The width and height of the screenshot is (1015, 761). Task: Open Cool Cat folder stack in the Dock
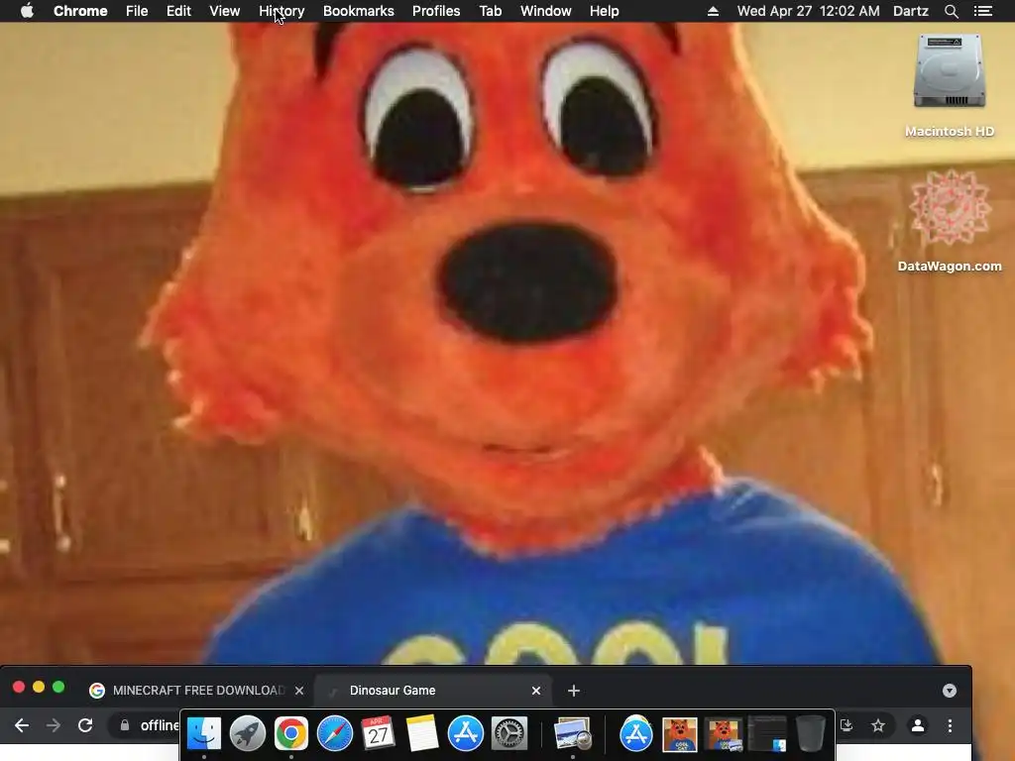tap(723, 734)
